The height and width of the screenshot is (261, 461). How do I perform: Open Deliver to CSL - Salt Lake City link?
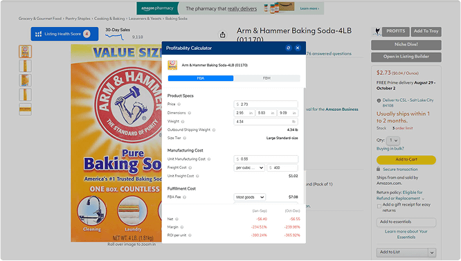[x=408, y=103]
